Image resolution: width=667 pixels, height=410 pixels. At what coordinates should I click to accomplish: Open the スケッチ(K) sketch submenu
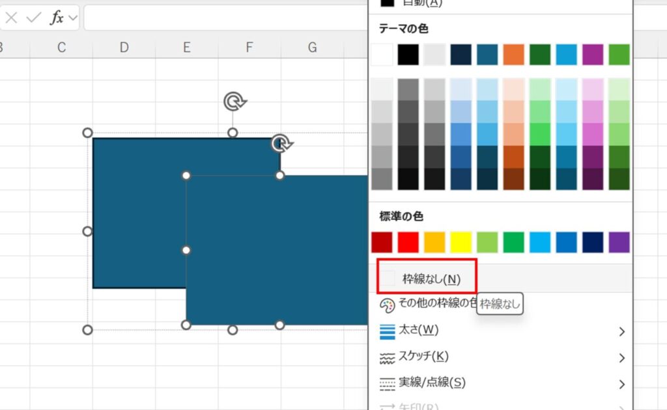point(501,357)
